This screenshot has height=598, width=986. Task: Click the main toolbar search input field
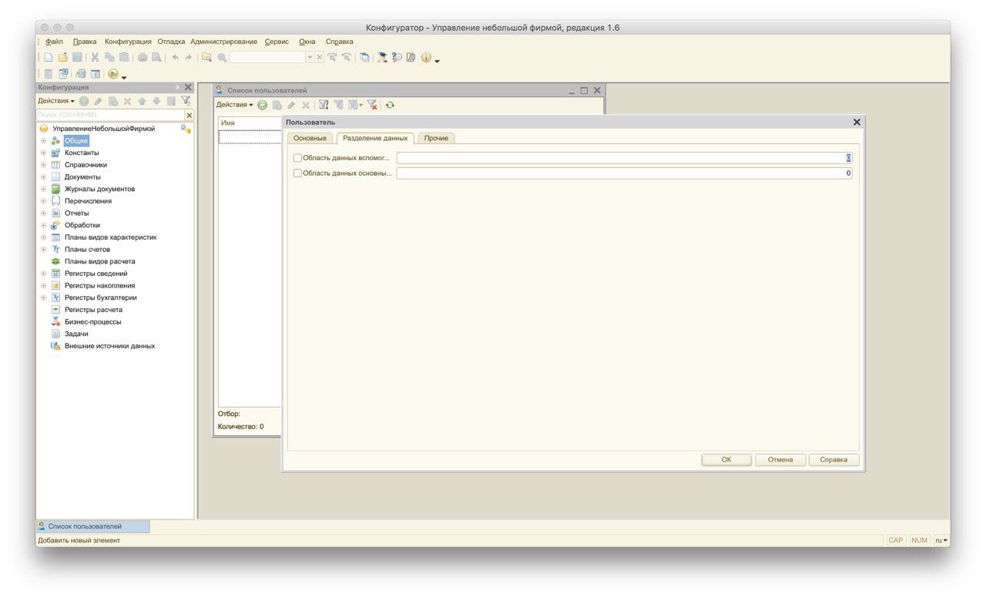point(267,58)
